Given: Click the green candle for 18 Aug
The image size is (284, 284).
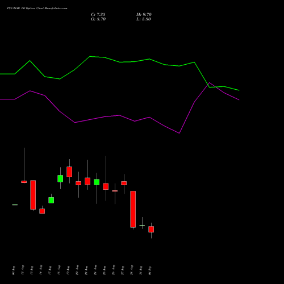Looking at the screenshot, I should click(60, 178).
